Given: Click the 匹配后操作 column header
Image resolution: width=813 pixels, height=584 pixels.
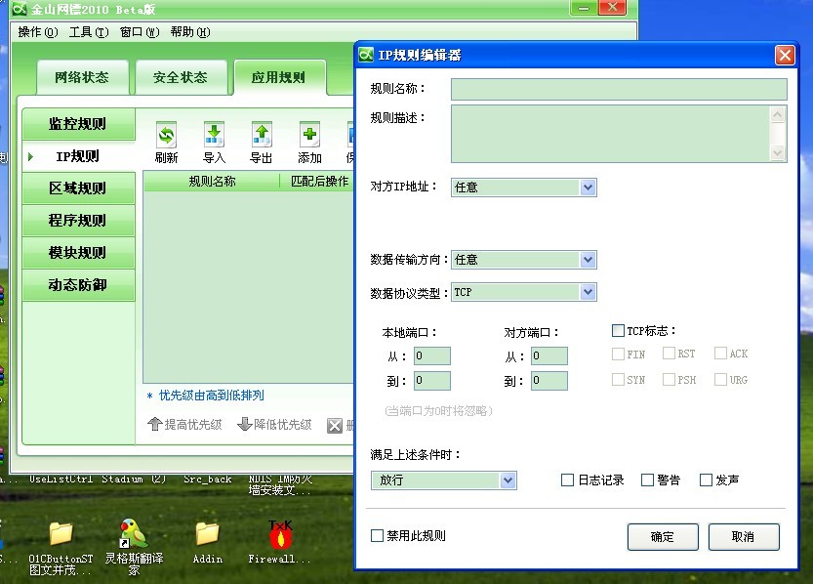Looking at the screenshot, I should point(317,181).
